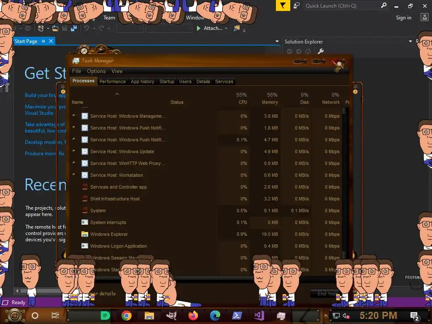Switch to the Services tab

coord(224,81)
